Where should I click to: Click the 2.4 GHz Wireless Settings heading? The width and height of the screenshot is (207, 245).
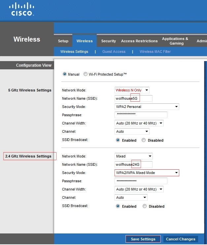[28, 156]
